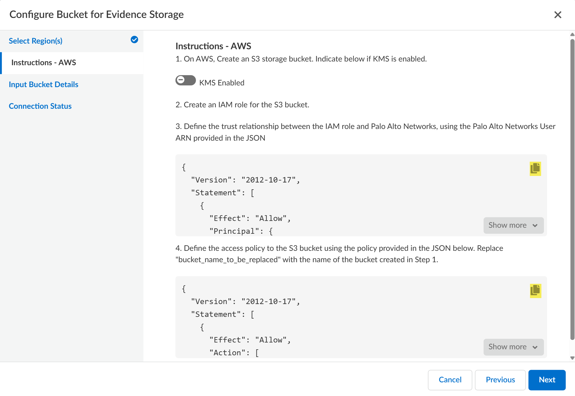Proceed with the Next button

pos(547,380)
